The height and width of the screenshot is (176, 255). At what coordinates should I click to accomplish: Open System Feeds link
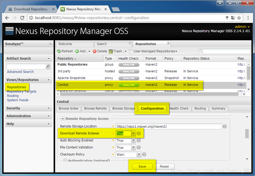[18, 100]
